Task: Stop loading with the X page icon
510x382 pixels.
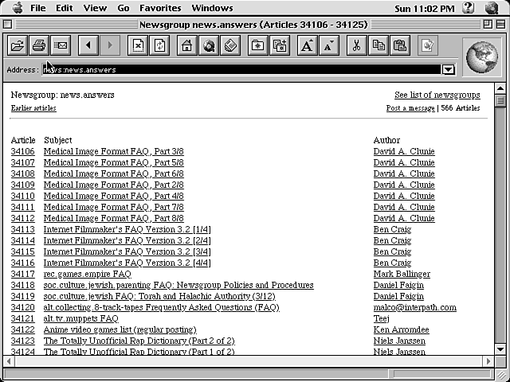Action: [x=138, y=45]
